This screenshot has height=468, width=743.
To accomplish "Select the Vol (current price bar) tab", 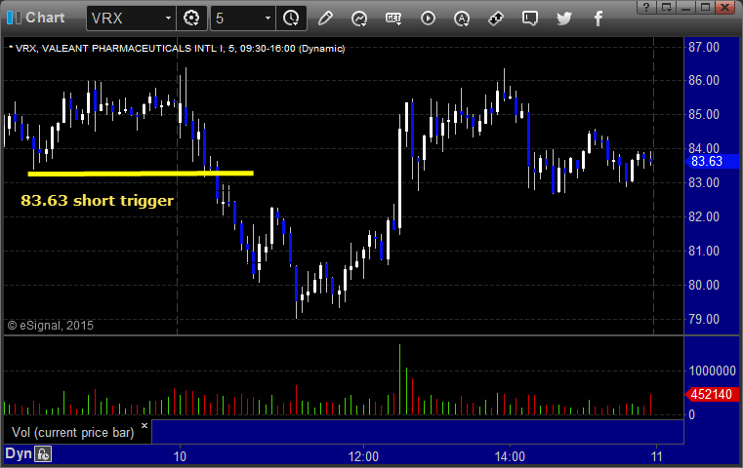I will coord(72,433).
